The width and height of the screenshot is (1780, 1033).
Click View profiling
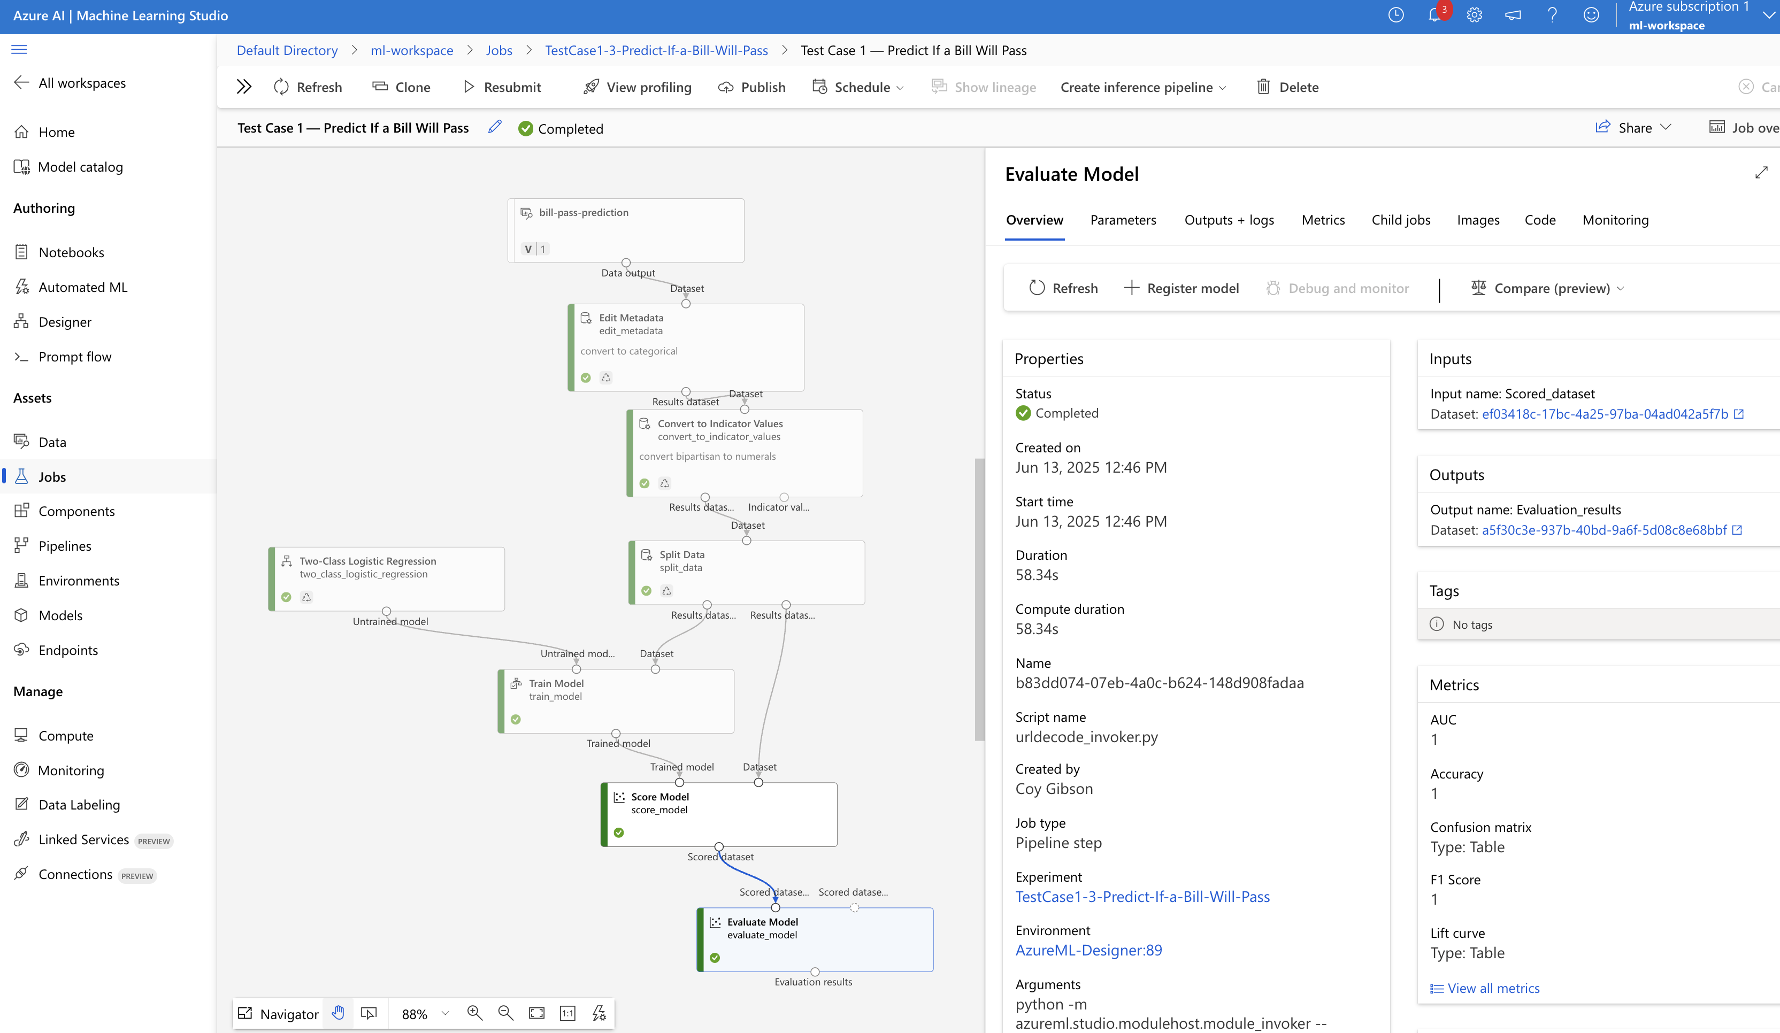(637, 87)
